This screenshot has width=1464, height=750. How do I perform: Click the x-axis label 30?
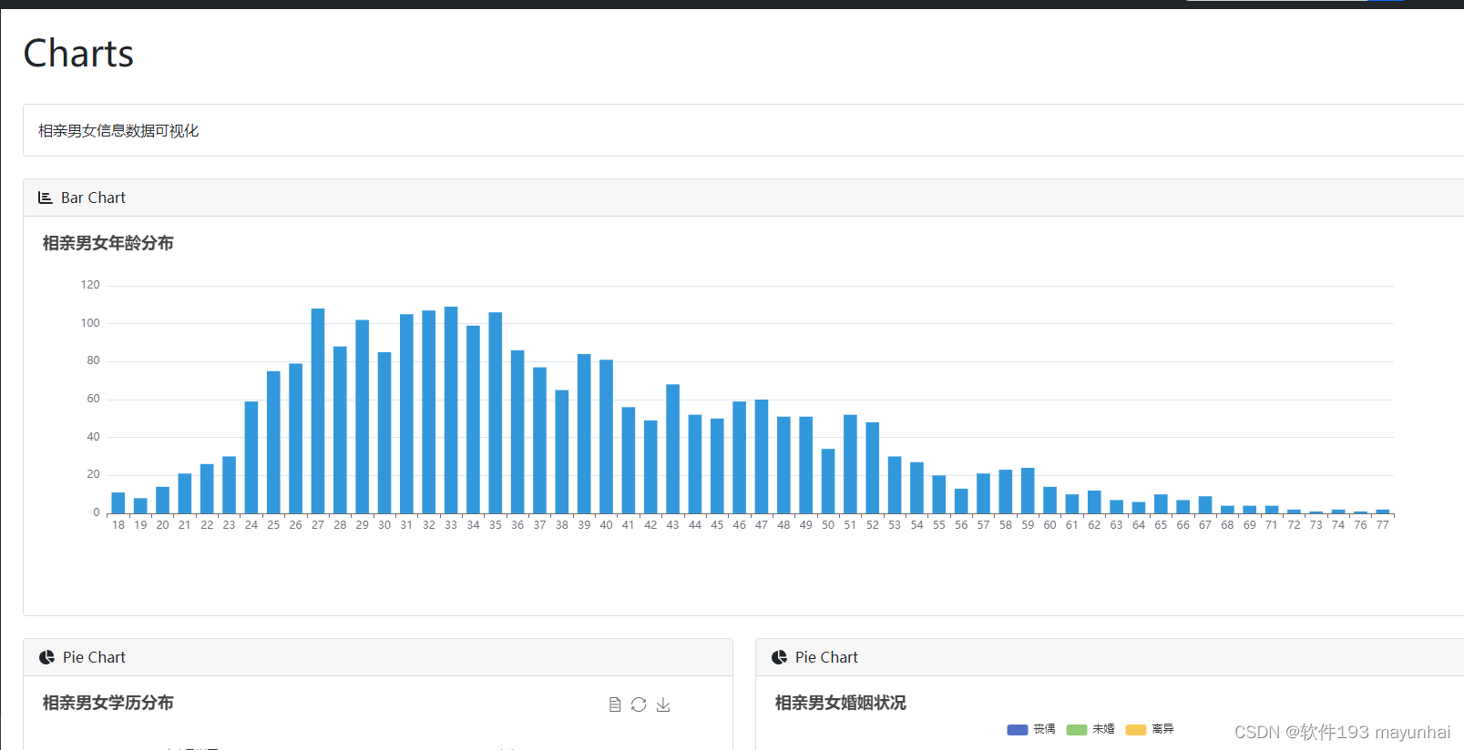[x=384, y=525]
